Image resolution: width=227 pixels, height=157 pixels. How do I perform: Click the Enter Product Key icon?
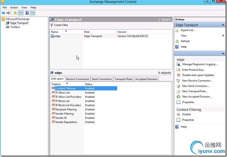click(178, 70)
